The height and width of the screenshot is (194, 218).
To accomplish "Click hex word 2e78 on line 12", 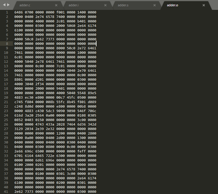I will coord(39,62).
